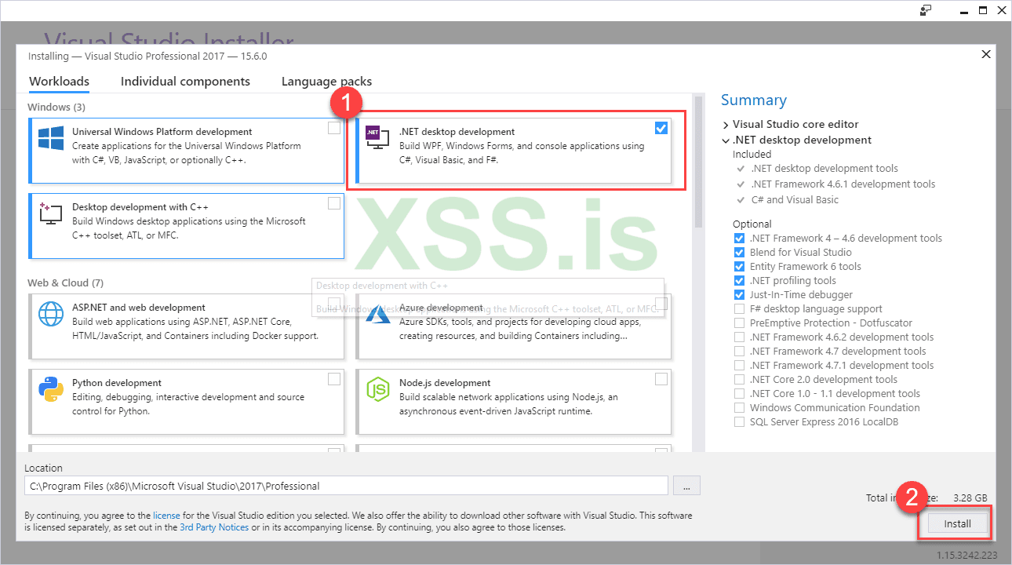
Task: Open the 3rd Party Notices link
Action: (214, 528)
